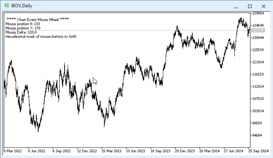Viewport: 273px width, 158px height.
Task: Click the 116529 price scale label
Action: click(x=258, y=74)
